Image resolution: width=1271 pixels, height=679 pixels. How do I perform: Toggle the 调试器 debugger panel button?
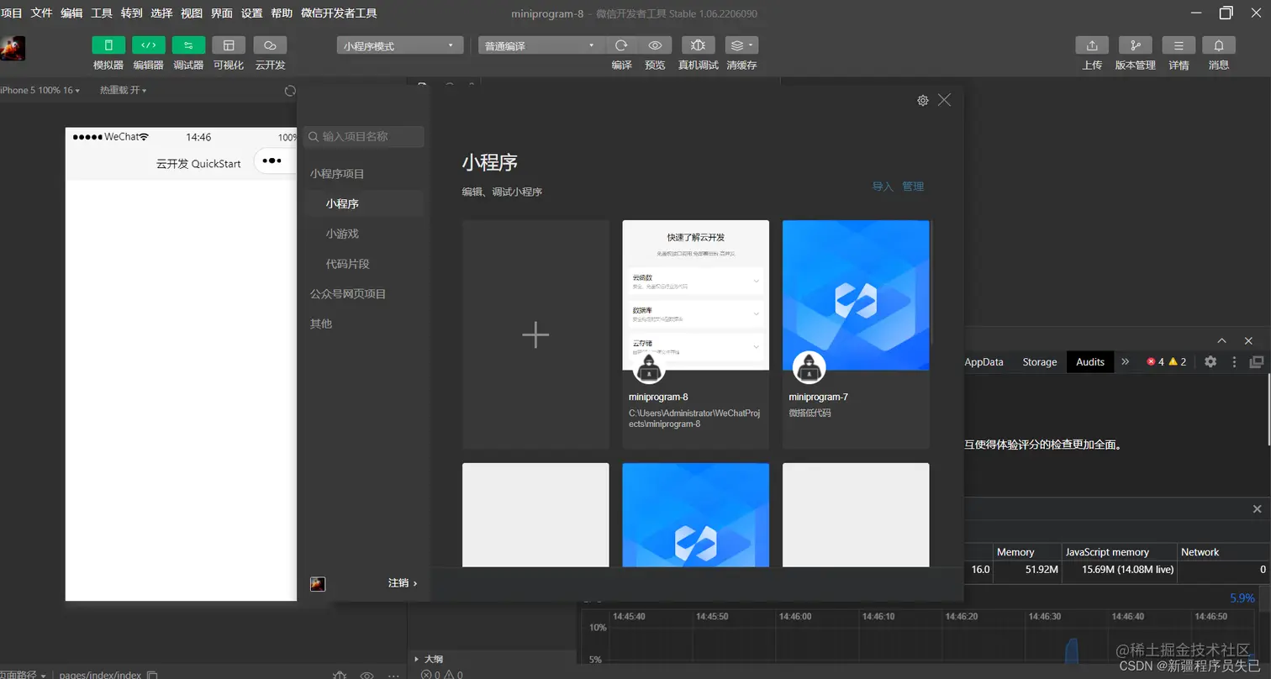(188, 45)
